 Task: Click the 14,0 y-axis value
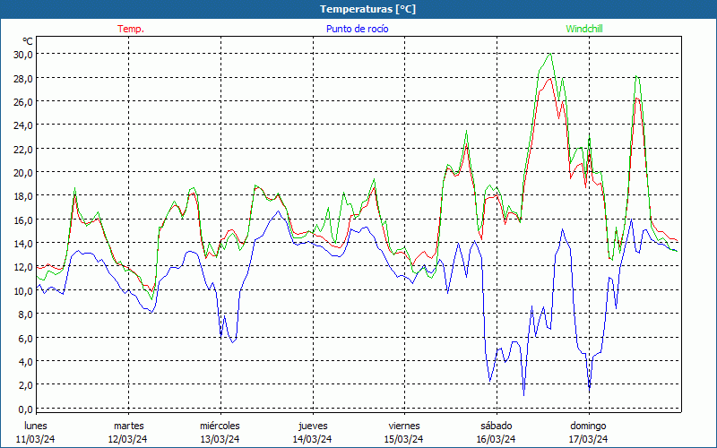tap(23, 243)
